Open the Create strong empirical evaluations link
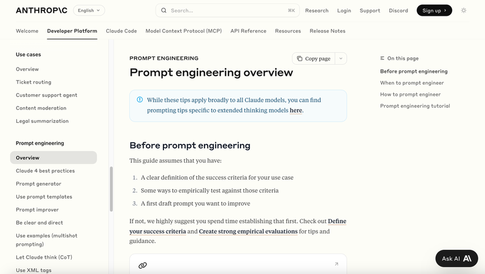Screen dimensions: 485x274 pos(248,231)
